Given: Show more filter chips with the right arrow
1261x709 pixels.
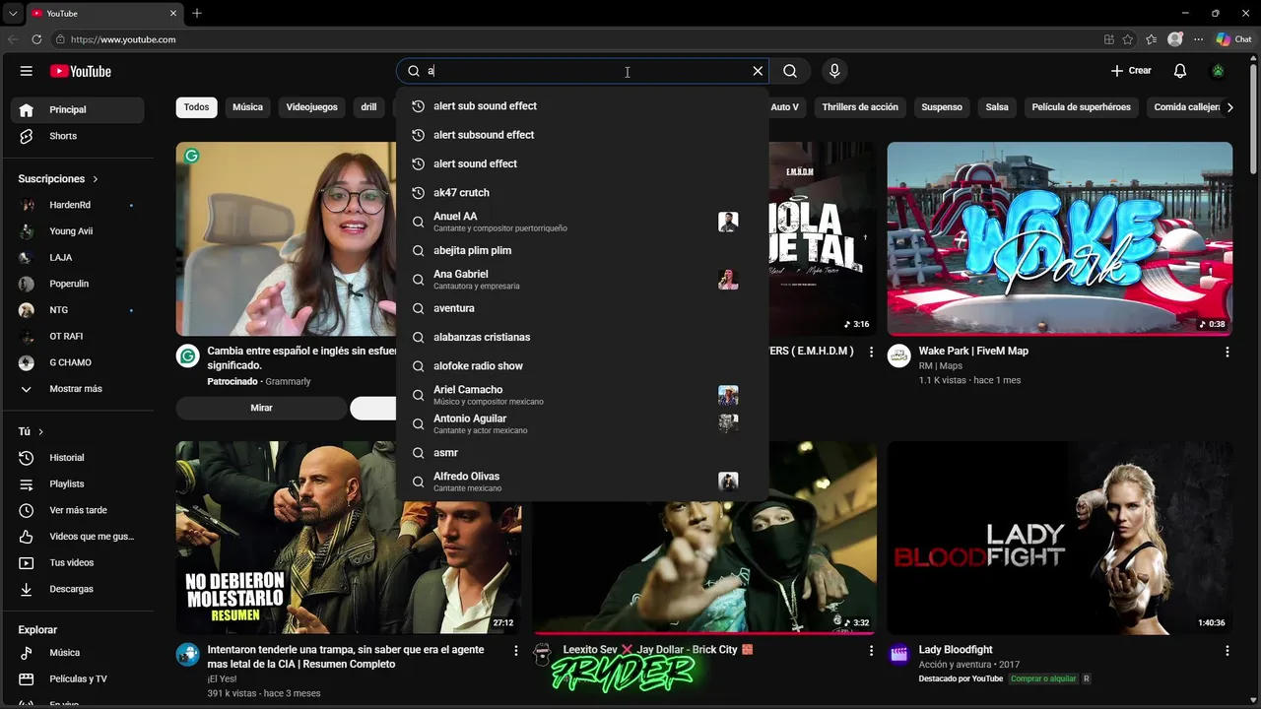Looking at the screenshot, I should point(1229,107).
